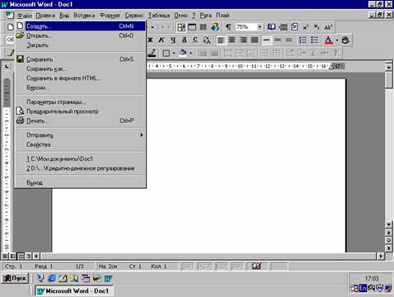Click the vertical scrollbar down arrow
Screen dimensions: 394x297
(x=388, y=224)
